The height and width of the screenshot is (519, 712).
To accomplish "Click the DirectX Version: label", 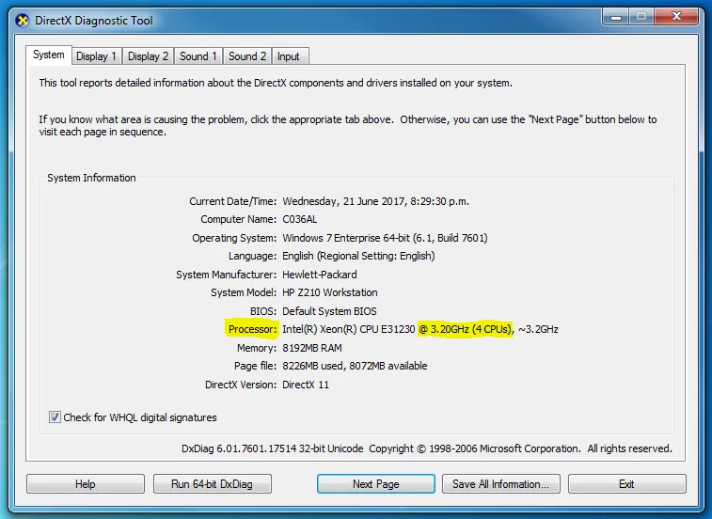I will point(240,385).
